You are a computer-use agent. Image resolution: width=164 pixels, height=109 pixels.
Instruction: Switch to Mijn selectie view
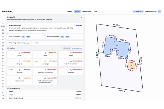[66, 48]
